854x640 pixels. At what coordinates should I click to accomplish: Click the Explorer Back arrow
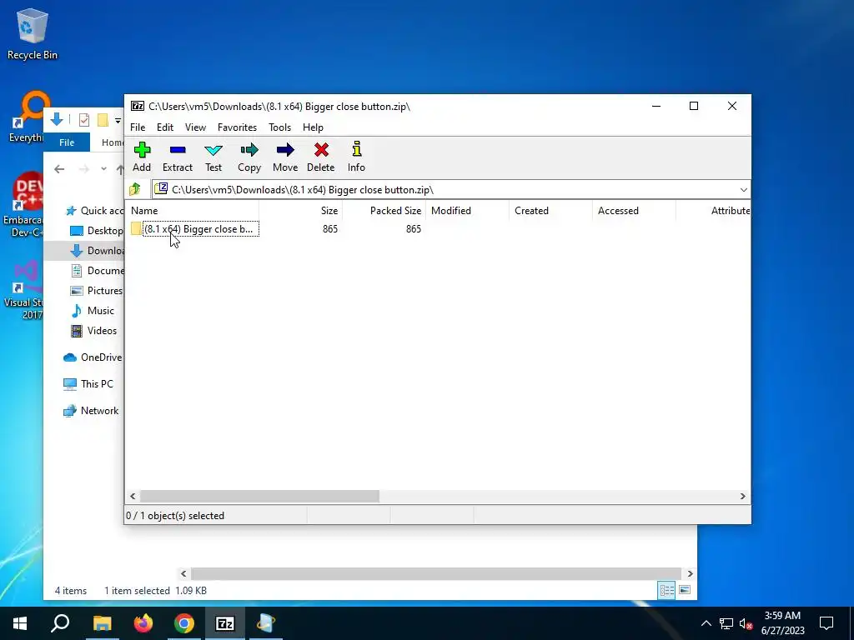click(x=59, y=169)
